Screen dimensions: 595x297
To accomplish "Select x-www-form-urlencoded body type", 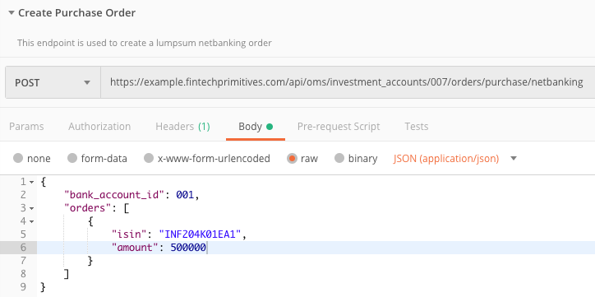I will pos(149,159).
